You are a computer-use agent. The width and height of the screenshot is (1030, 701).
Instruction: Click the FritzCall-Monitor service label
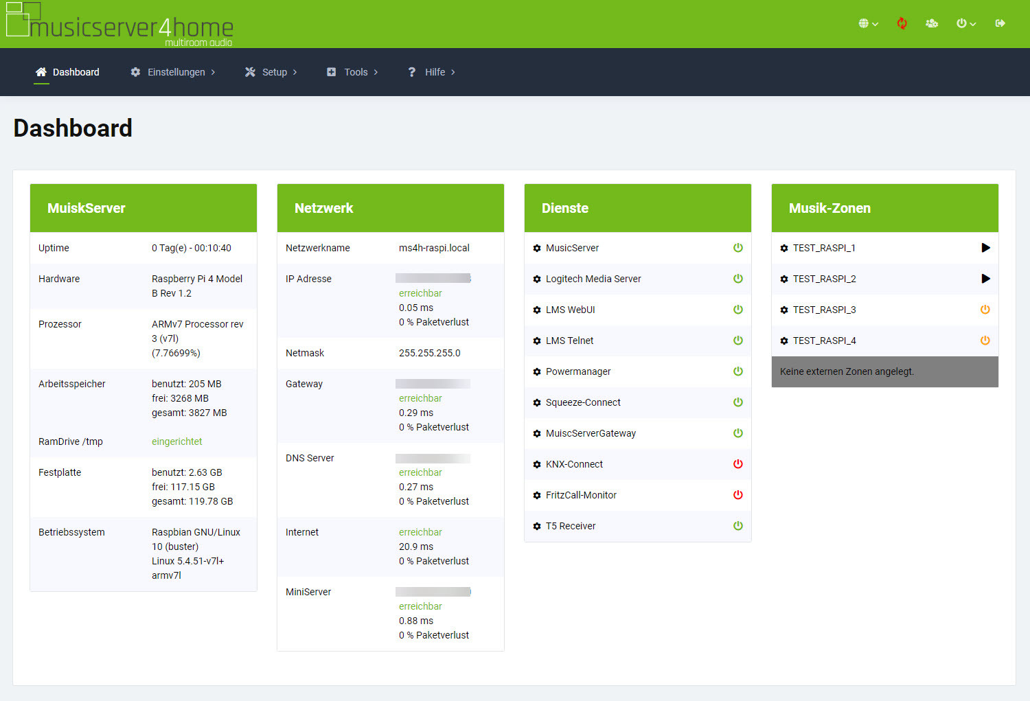click(x=581, y=495)
